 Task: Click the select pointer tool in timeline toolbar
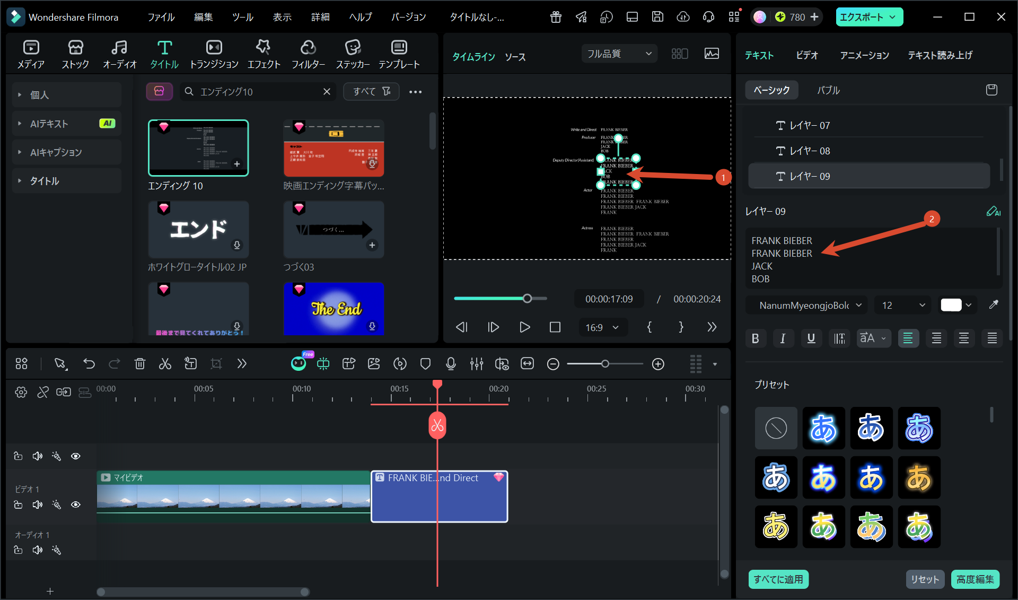tap(60, 364)
